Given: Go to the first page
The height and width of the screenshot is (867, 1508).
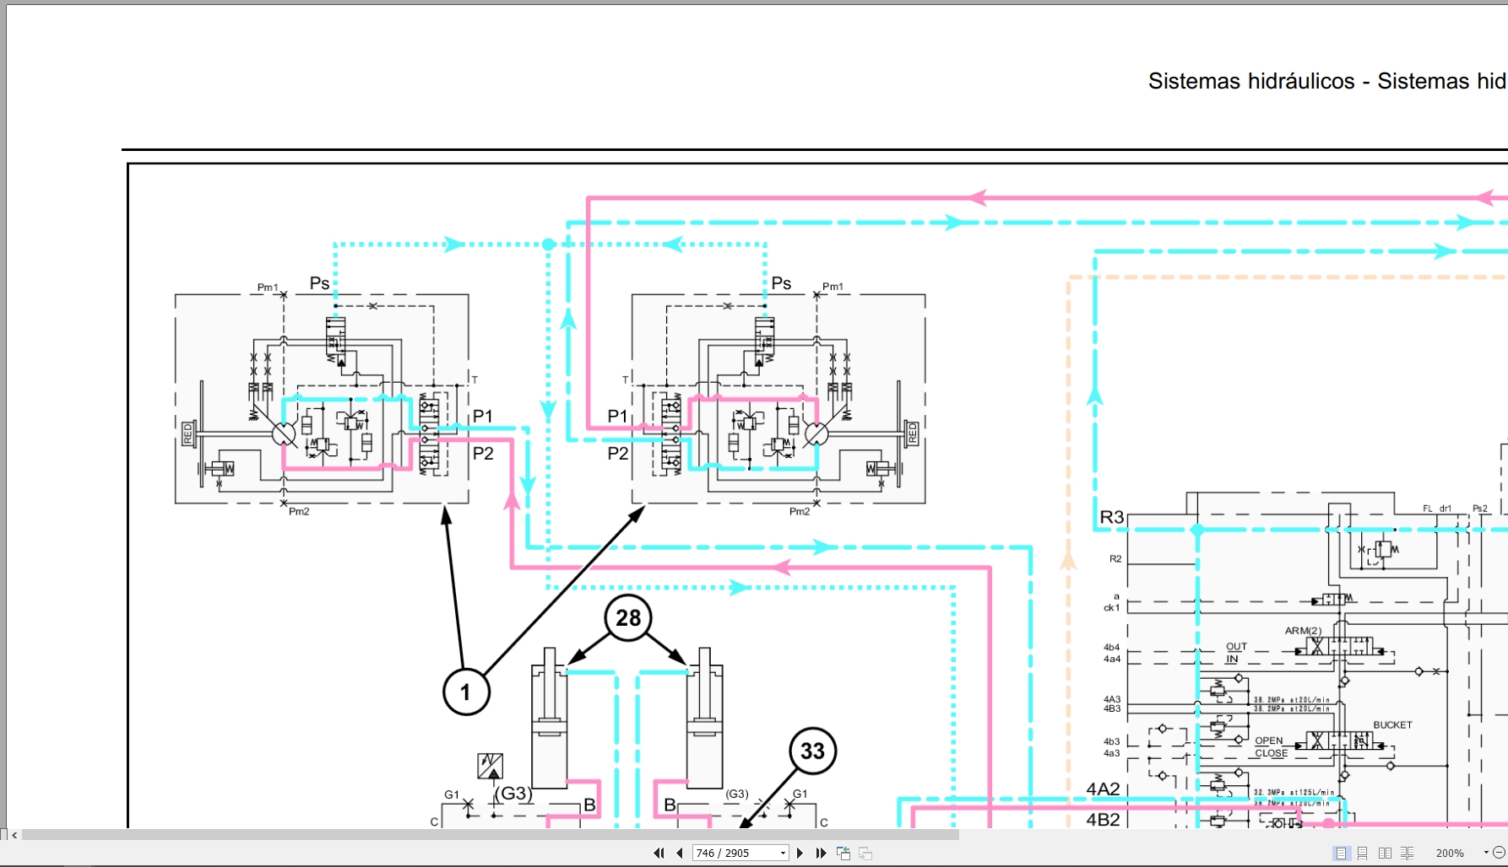Looking at the screenshot, I should tap(659, 853).
